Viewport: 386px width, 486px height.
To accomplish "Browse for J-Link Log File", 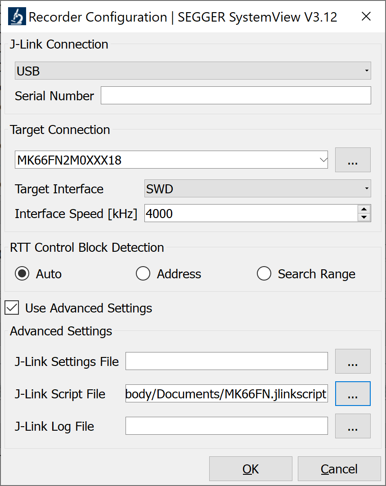I will click(x=353, y=426).
